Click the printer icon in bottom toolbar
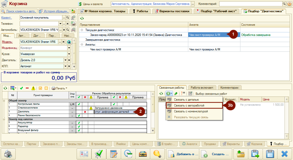Image resolution: width=293 pixels, height=160 pixels. (8, 154)
